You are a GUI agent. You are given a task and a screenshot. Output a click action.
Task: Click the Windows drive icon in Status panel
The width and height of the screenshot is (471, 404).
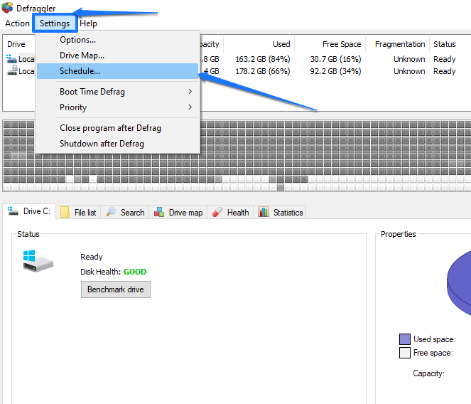point(38,261)
